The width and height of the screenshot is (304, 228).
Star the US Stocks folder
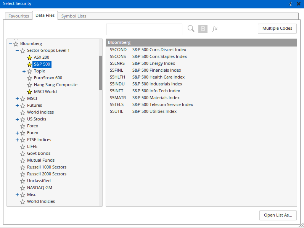click(x=23, y=119)
